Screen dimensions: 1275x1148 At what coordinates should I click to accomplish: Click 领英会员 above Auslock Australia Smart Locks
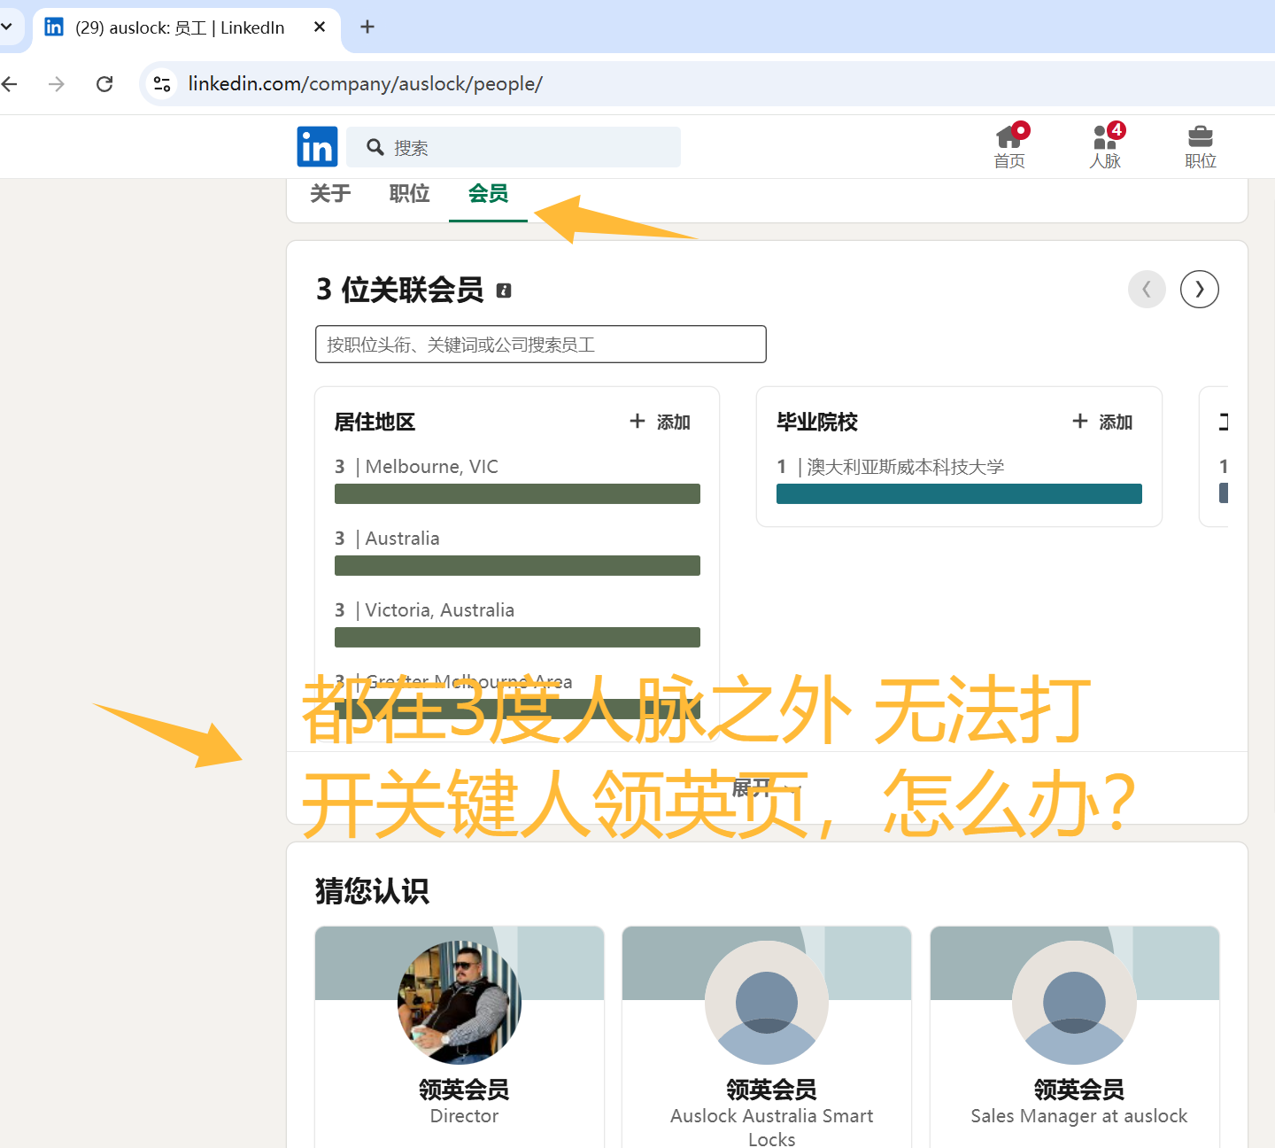point(771,1090)
